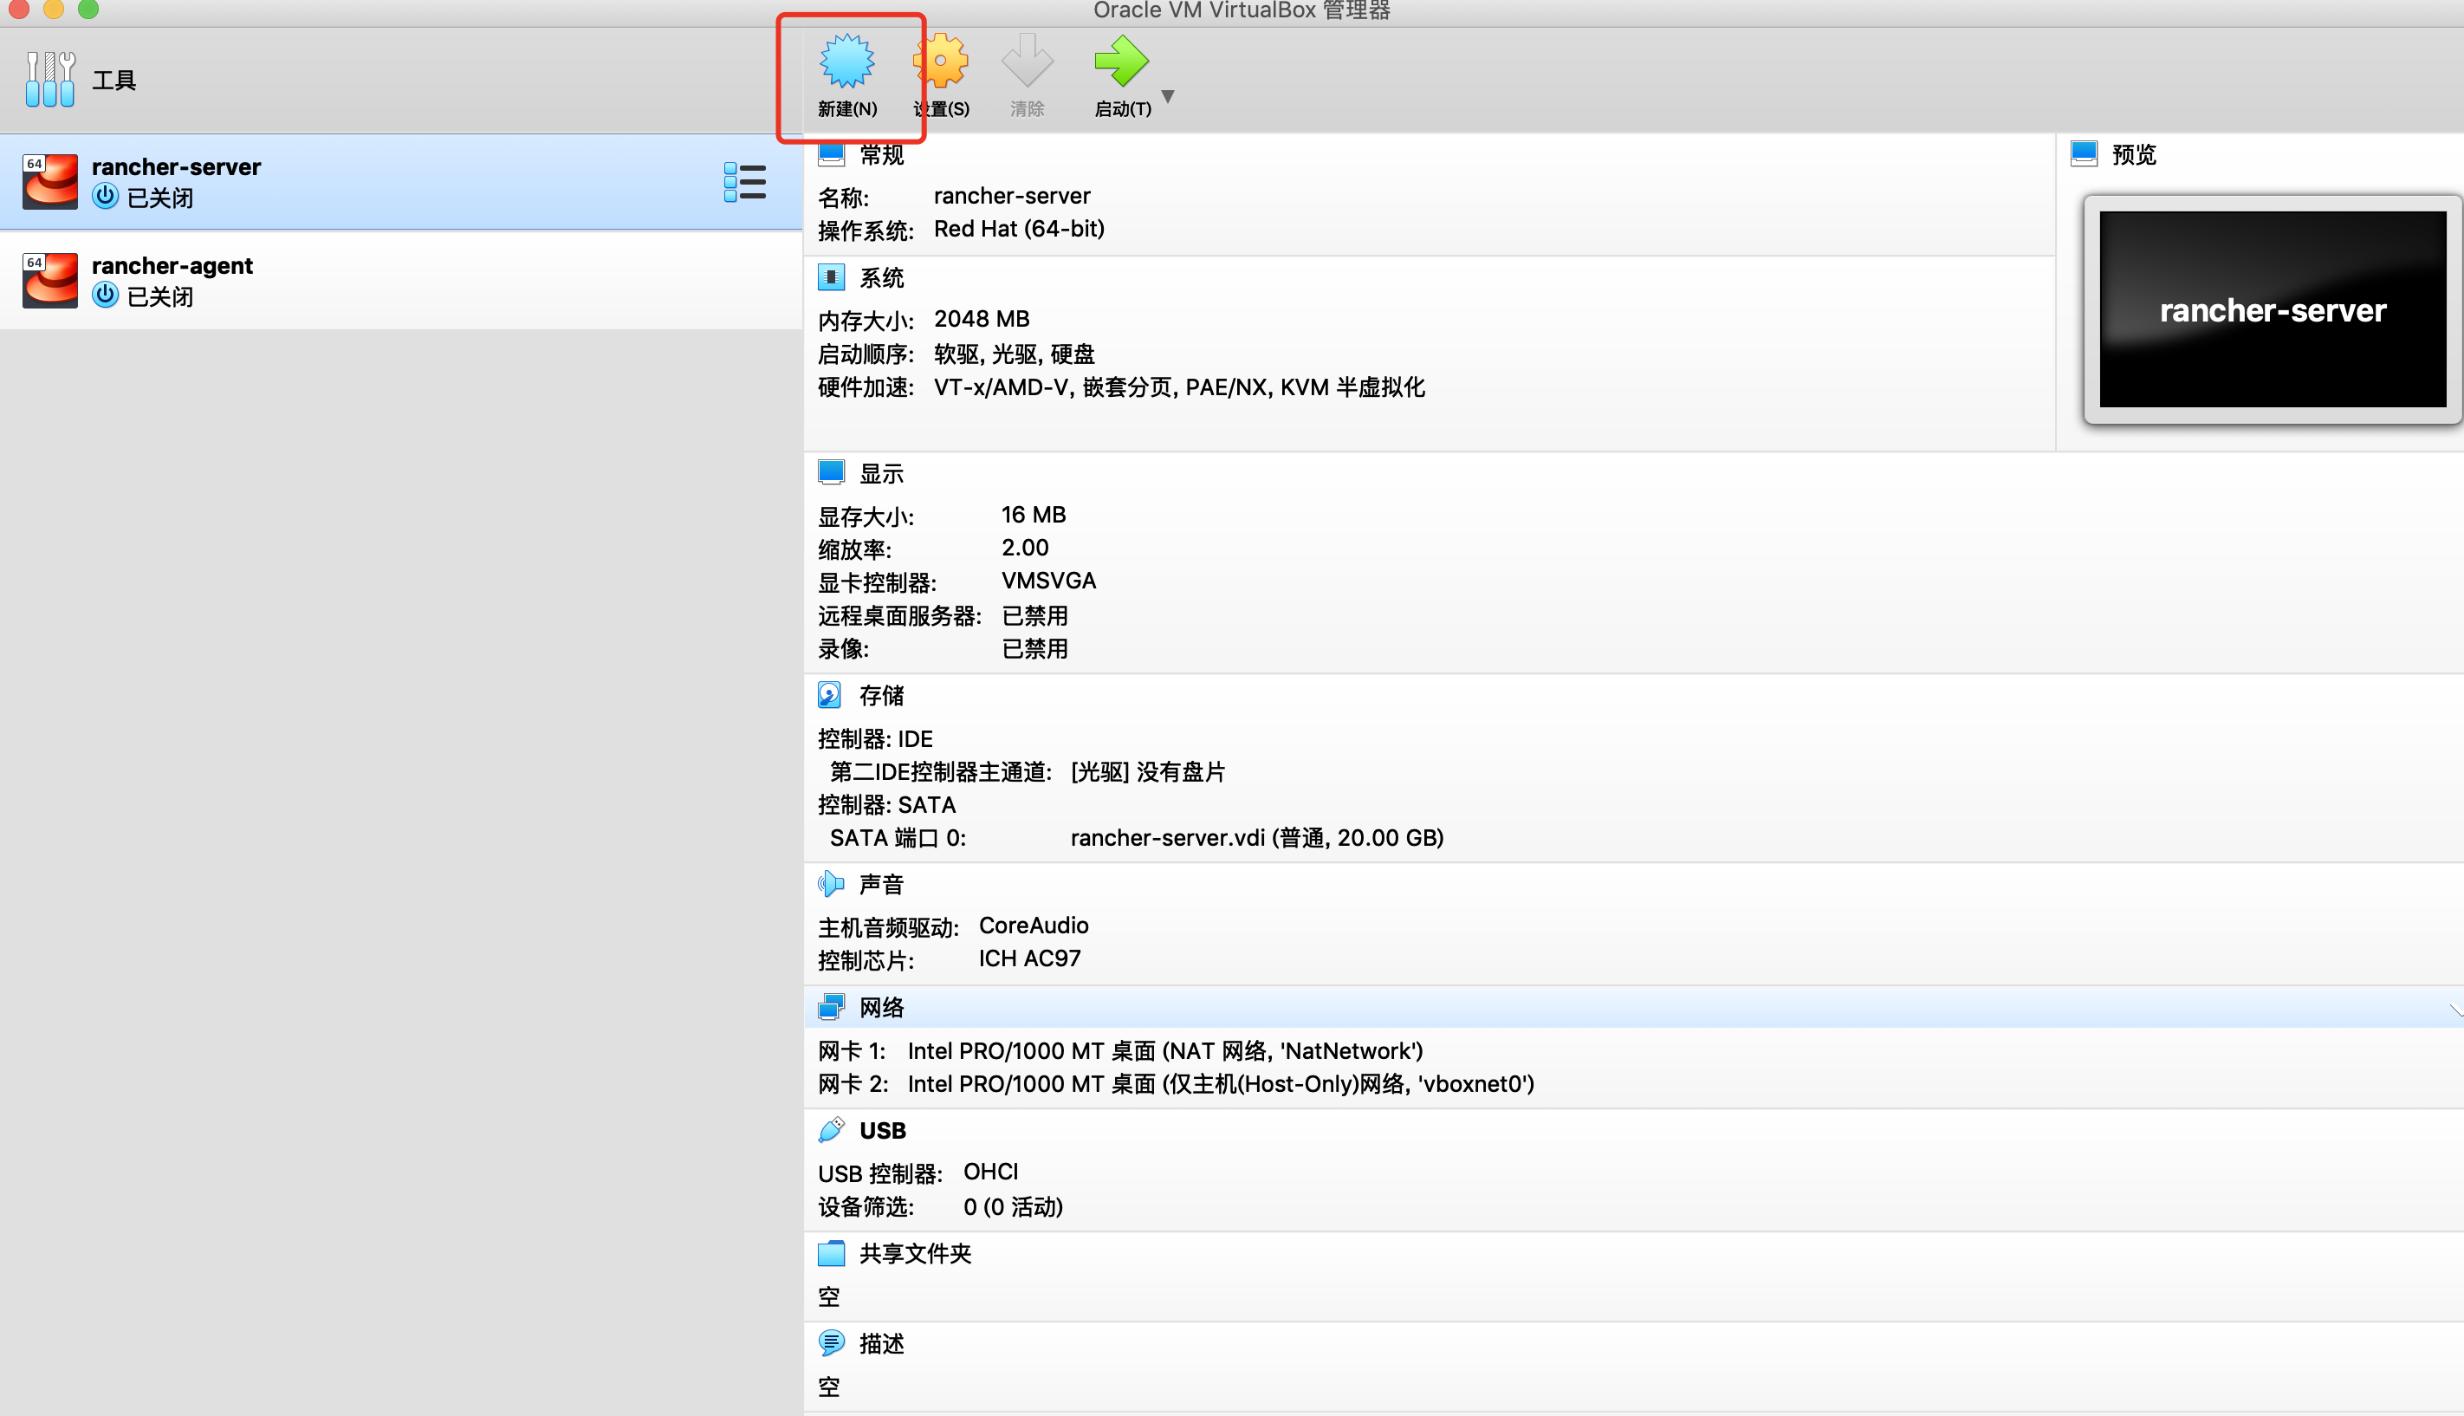
Task: Click the 描述 description bubble icon
Action: click(831, 1343)
